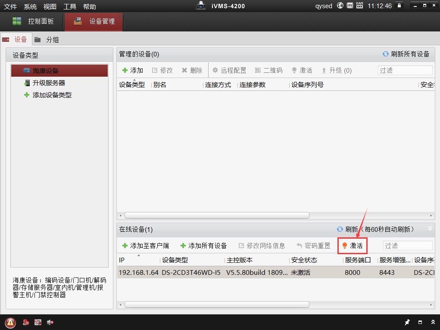The image size is (440, 330).
Task: Select 升级服务器 in device type tree
Action: pyautogui.click(x=49, y=83)
